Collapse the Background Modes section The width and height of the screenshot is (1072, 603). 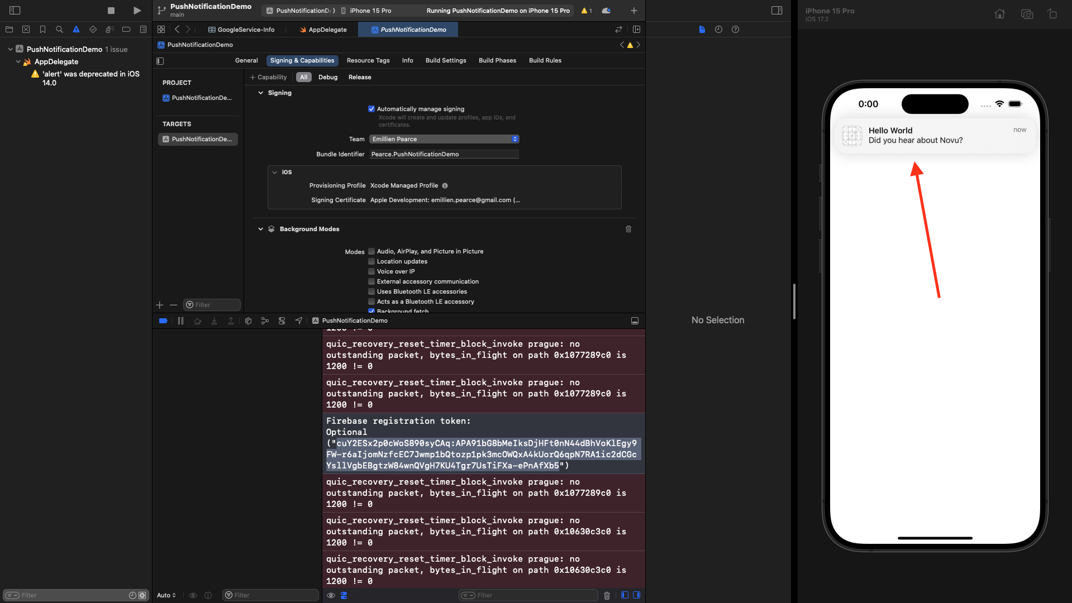pos(260,229)
